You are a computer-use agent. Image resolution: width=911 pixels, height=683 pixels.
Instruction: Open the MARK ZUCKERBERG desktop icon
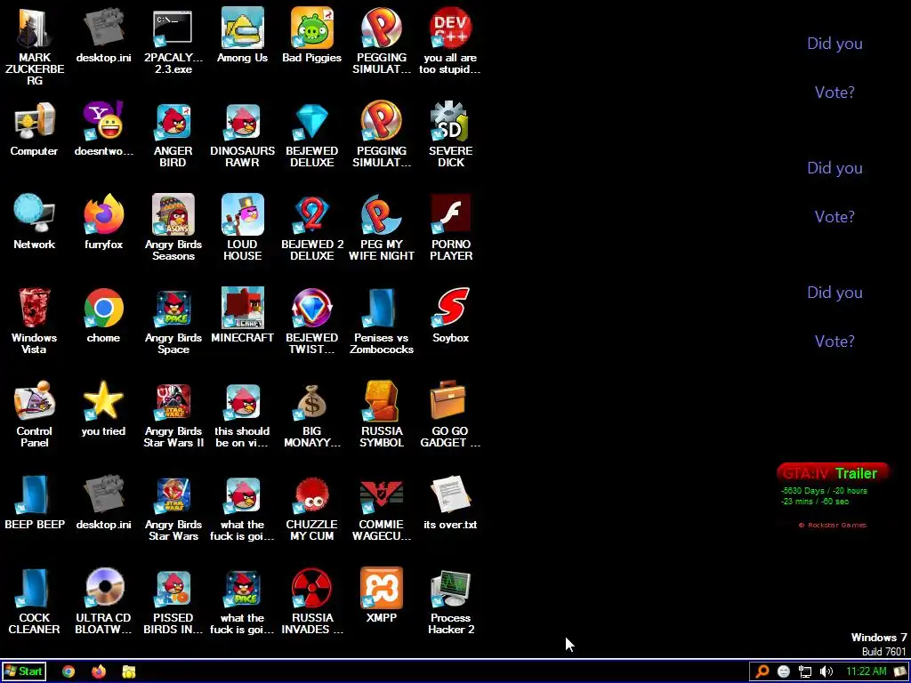pos(35,28)
